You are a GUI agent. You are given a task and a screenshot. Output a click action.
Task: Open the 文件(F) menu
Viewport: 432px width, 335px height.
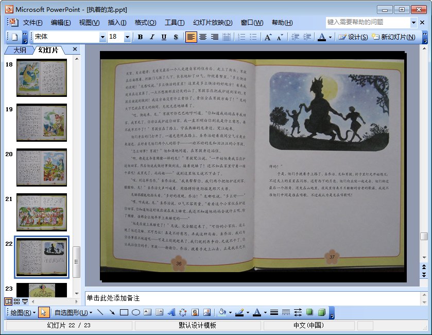32,23
